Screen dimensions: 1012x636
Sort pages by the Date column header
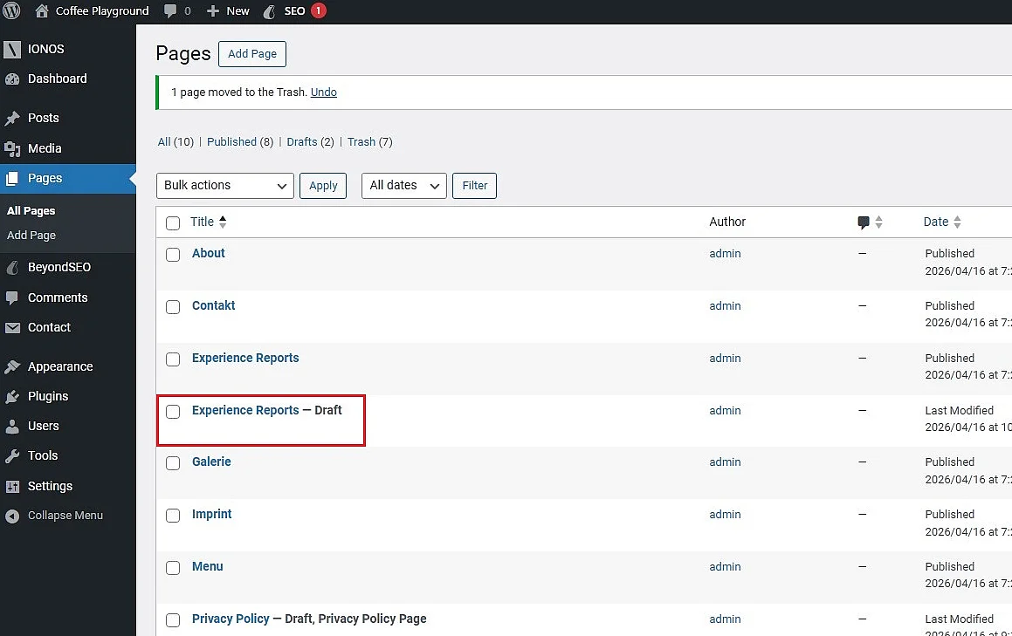(936, 222)
